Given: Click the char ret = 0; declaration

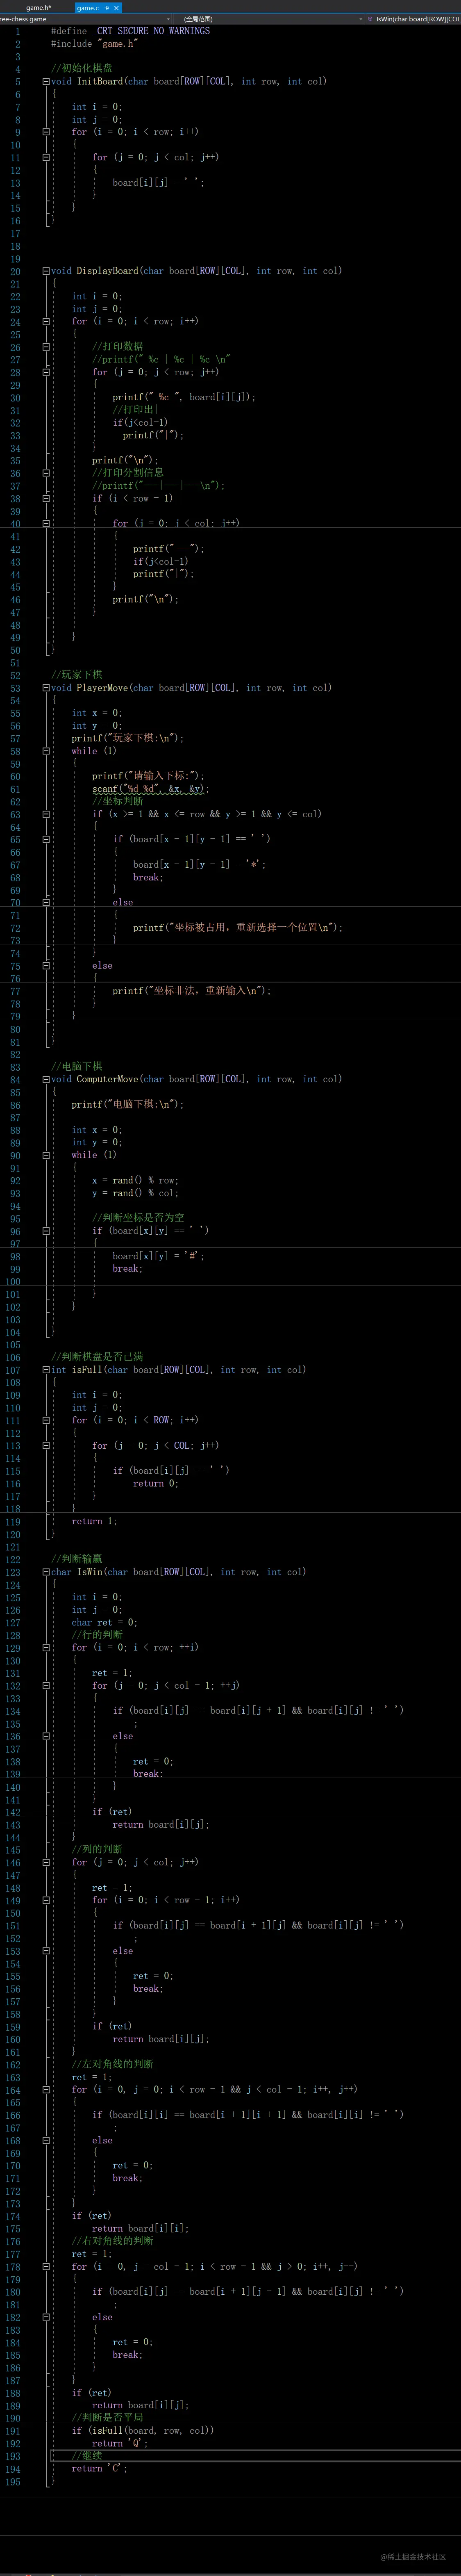Looking at the screenshot, I should coord(105,1622).
